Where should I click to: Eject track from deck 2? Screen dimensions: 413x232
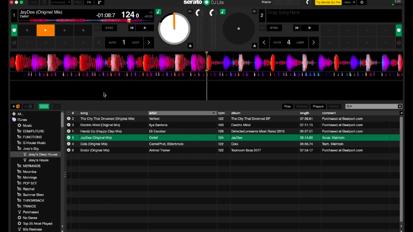(254, 46)
